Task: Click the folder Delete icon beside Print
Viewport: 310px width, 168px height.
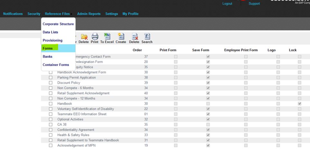Action: click(84, 38)
